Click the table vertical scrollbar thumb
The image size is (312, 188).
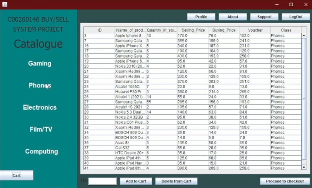(304, 99)
